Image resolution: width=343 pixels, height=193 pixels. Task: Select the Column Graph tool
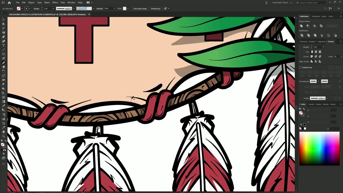coord(3,119)
